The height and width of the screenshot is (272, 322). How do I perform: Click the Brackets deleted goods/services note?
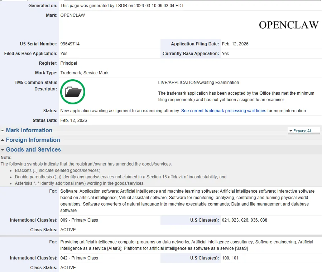tap(57, 170)
